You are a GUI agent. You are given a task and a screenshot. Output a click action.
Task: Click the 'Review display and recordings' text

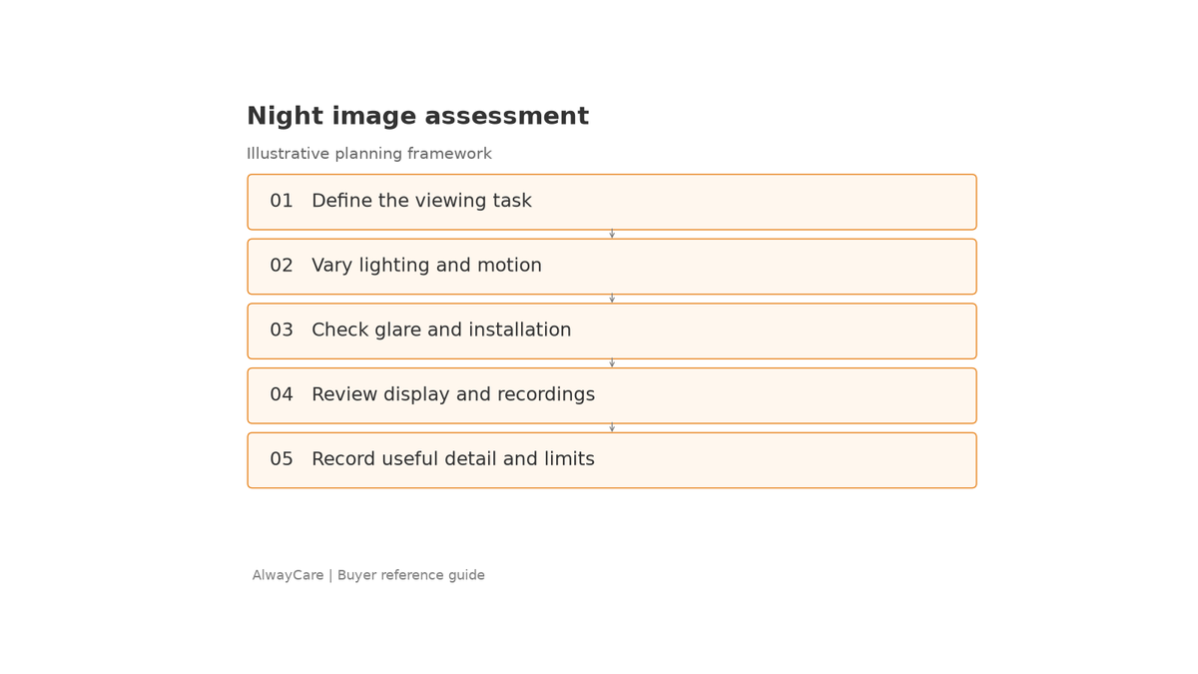pos(453,395)
